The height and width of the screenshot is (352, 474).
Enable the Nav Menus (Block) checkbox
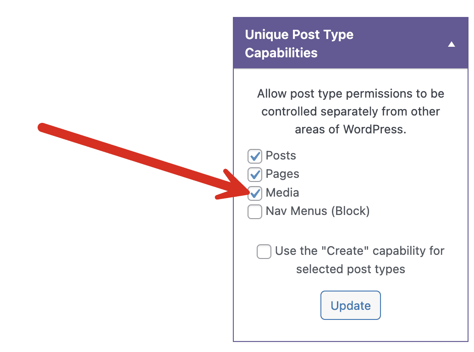click(255, 211)
